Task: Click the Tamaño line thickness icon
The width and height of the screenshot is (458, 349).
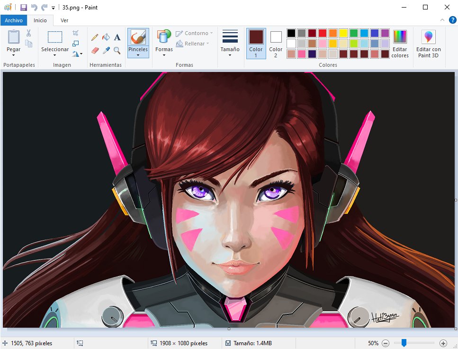Action: tap(230, 36)
